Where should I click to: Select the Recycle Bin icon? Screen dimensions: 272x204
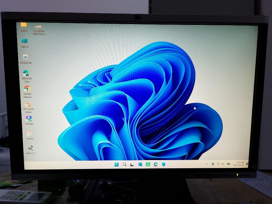coord(25,57)
